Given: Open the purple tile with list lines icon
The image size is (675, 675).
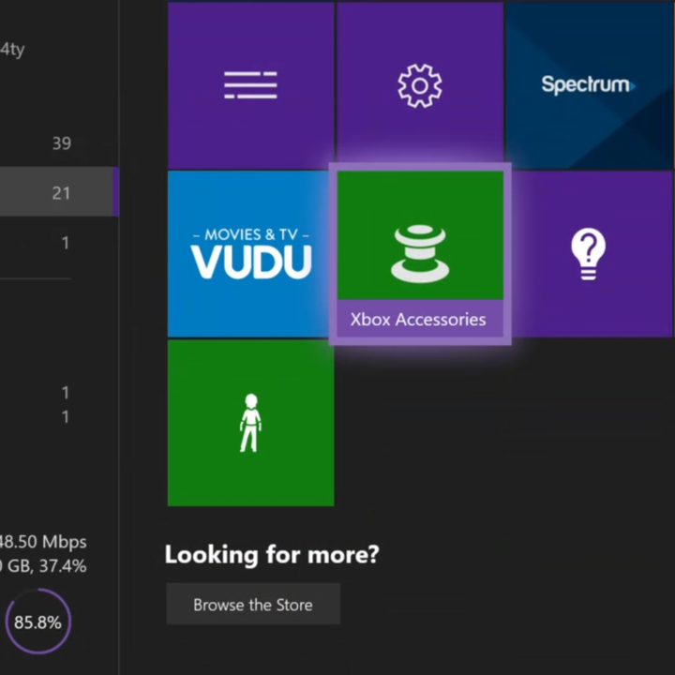Looking at the screenshot, I should click(250, 84).
